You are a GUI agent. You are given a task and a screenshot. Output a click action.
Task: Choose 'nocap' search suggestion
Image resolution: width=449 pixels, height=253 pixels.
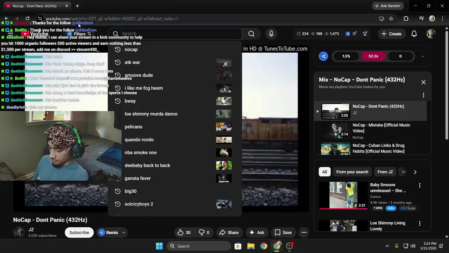175,50
